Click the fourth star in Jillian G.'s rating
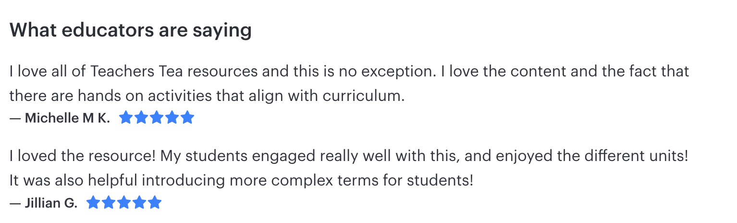The height and width of the screenshot is (223, 737). [139, 203]
